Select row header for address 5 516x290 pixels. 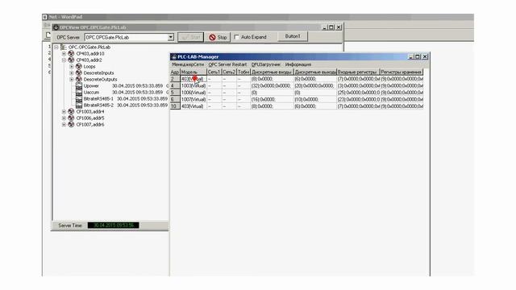tap(175, 93)
